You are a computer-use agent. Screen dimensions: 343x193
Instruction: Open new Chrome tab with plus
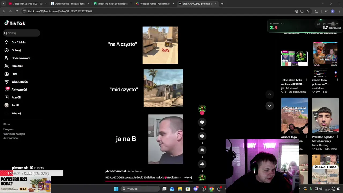(222, 3)
